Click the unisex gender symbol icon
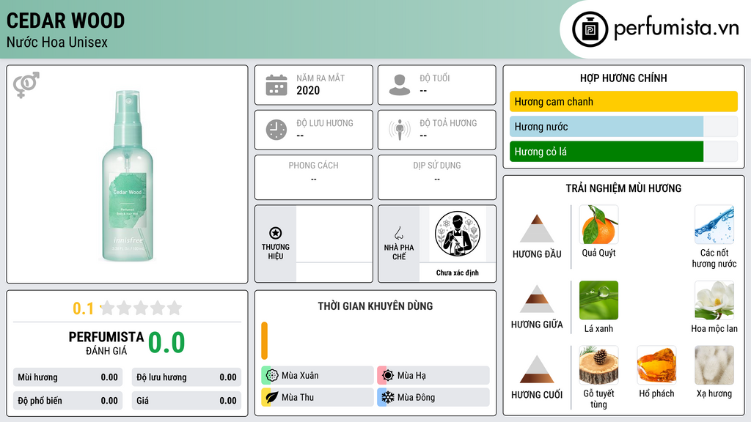This screenshot has height=422, width=751. (x=26, y=84)
